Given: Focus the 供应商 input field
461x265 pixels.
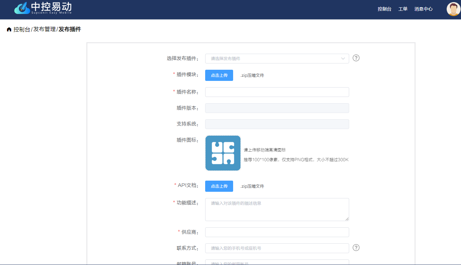Looking at the screenshot, I should click(x=277, y=232).
